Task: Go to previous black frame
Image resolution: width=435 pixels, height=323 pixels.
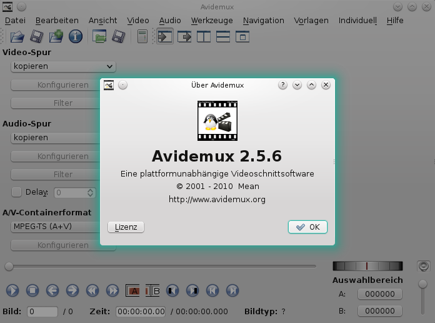Action: tap(172, 290)
